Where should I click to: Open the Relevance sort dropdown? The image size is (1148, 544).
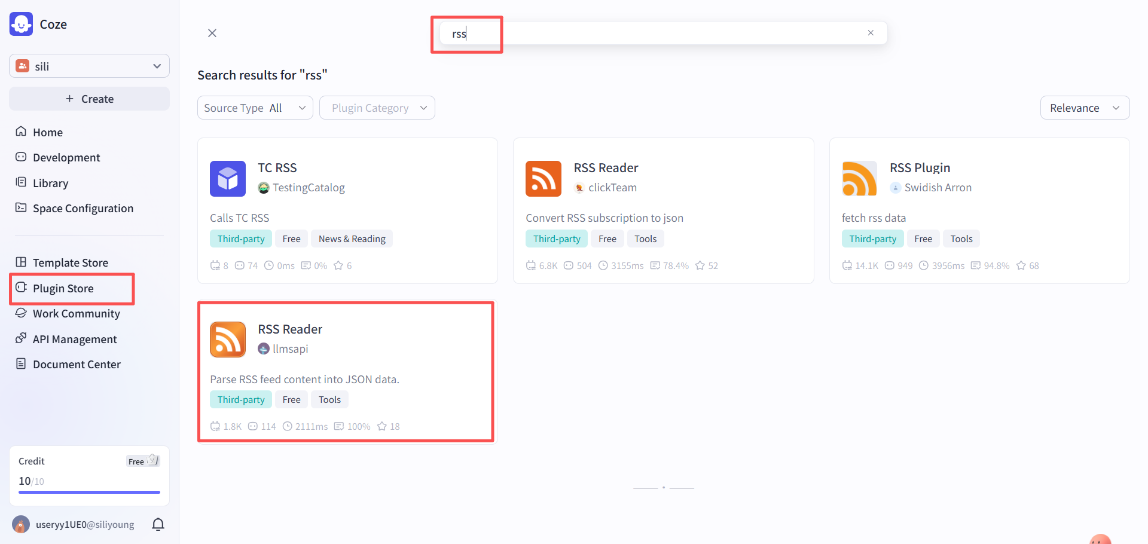pyautogui.click(x=1085, y=108)
